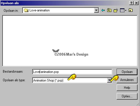Cancel with the Annuleren button

[x=127, y=80]
